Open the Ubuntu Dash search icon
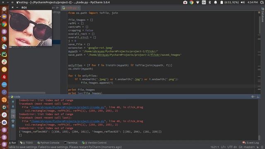The image size is (265, 149). [4, 9]
